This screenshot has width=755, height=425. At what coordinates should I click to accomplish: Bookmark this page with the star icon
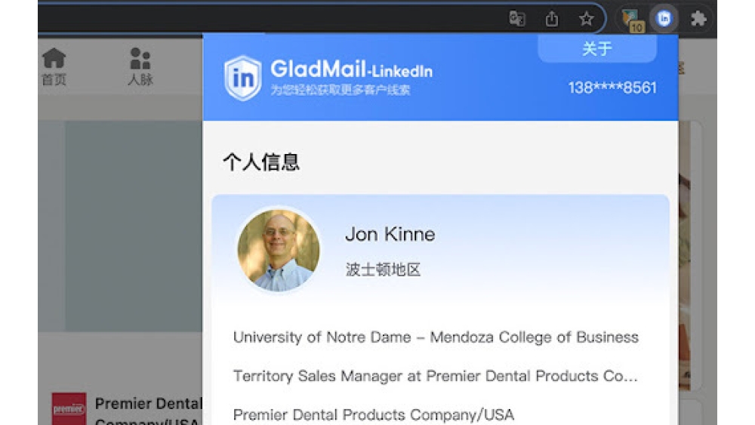pos(586,19)
